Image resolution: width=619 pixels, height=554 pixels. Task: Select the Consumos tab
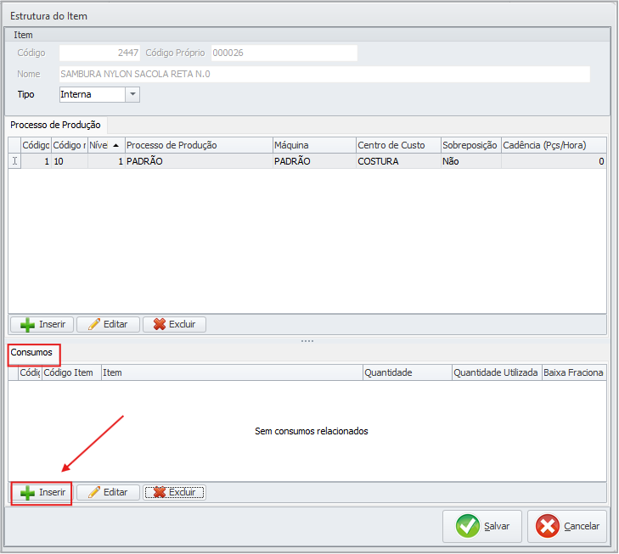[31, 351]
